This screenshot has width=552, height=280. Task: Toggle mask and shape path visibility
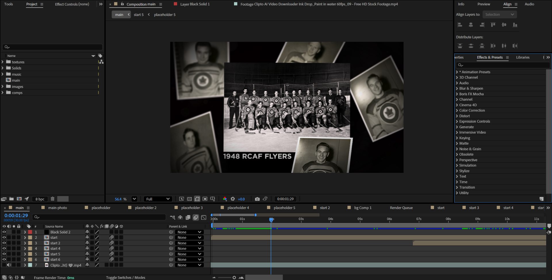tap(197, 199)
